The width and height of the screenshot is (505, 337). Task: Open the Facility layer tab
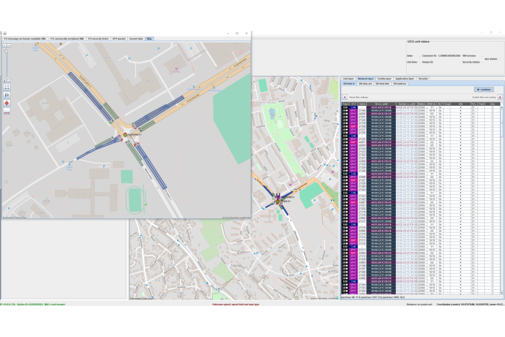click(x=384, y=79)
